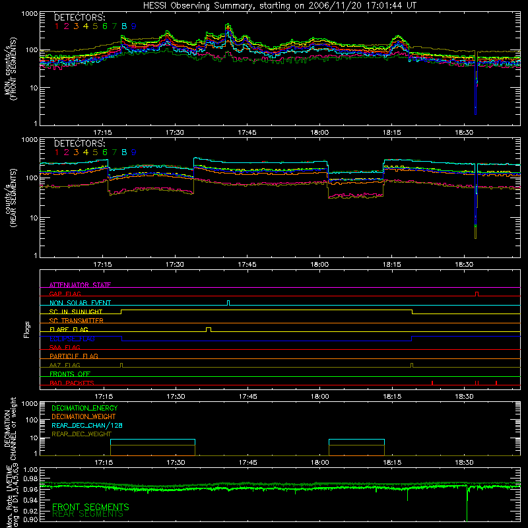The height and width of the screenshot is (528, 528).
Task: Select dark green detector 7 in rear legend
Action: click(x=114, y=152)
